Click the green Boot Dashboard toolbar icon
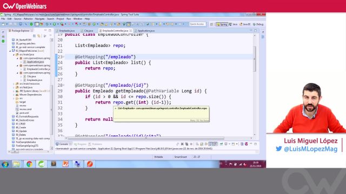The image size is (346, 194). click(31, 24)
